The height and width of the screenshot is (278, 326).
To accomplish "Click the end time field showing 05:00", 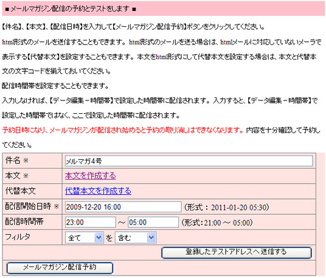I will pos(153,222).
